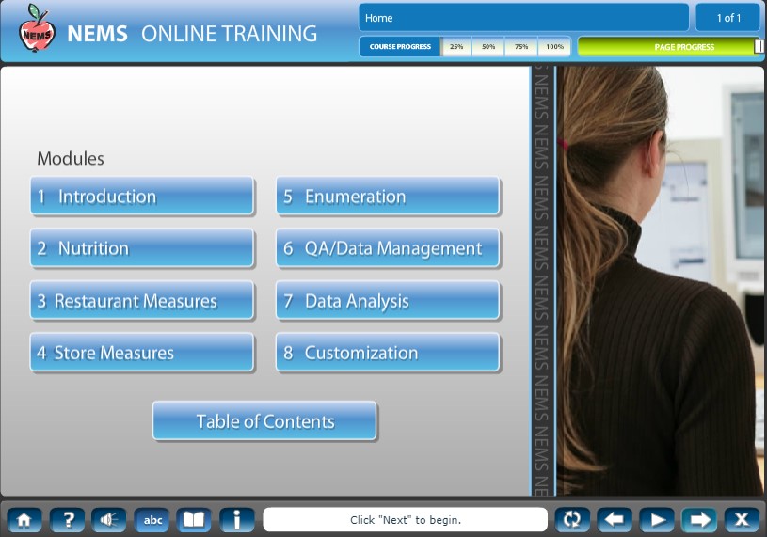Open module 2 Nutrition
This screenshot has width=767, height=537.
tap(142, 248)
